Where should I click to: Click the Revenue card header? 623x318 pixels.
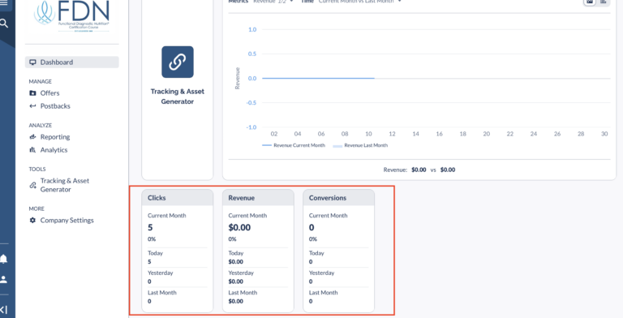[x=258, y=198]
